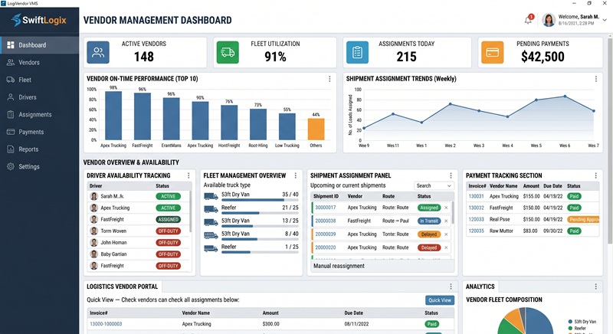Click Paid badge for invoice 130031
This screenshot has width=613, height=334.
click(x=574, y=197)
